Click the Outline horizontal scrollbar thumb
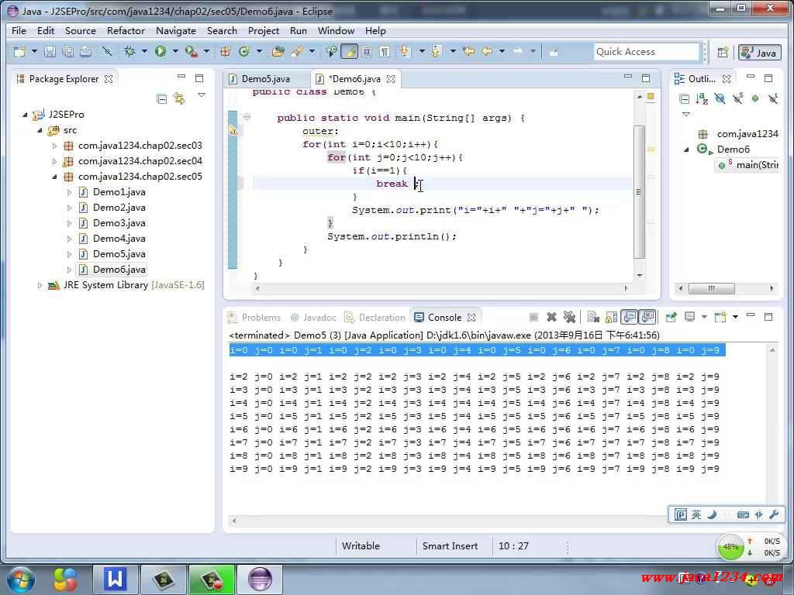The image size is (794, 595). coord(712,288)
